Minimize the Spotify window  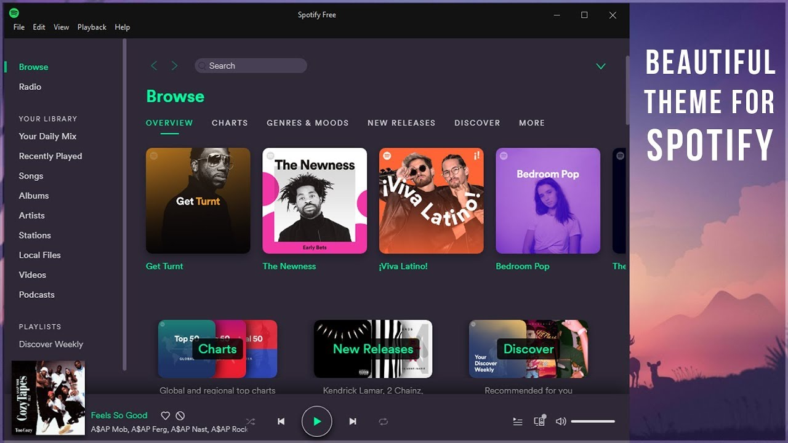click(x=557, y=15)
